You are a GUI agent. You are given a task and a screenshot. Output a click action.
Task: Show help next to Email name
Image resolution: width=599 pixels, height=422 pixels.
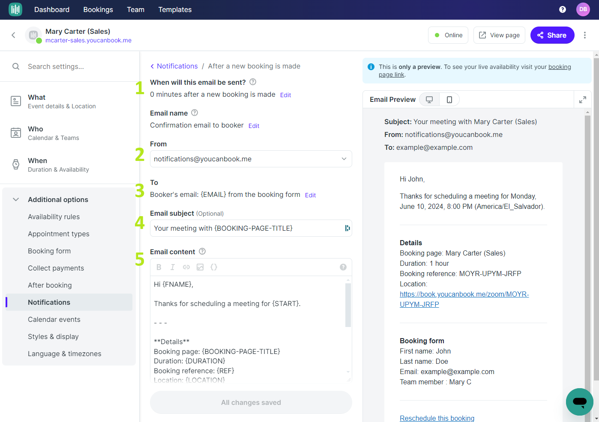tap(195, 113)
